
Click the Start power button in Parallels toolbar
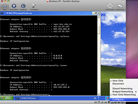(x=5, y=7)
